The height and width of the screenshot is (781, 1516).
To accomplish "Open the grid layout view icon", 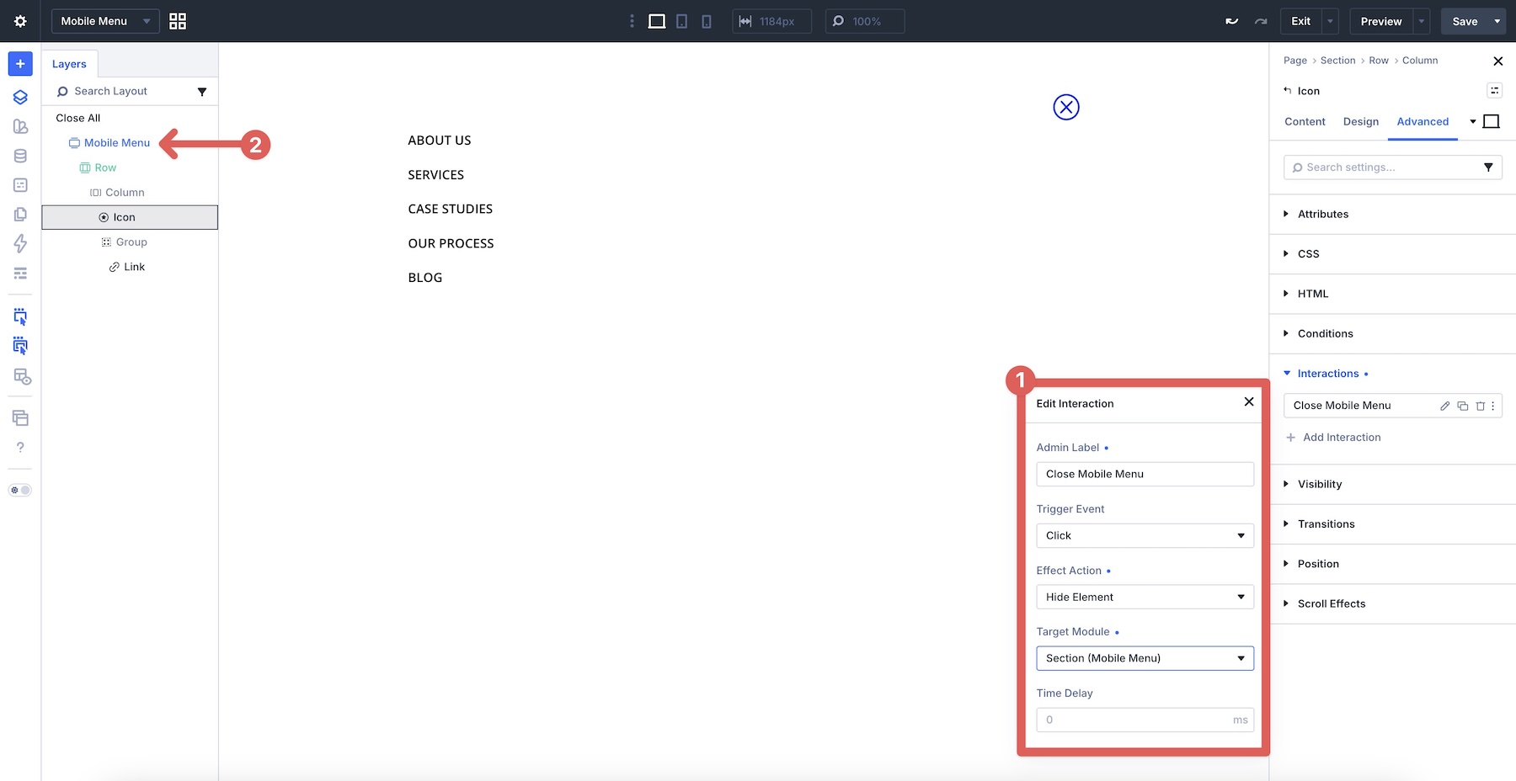I will (178, 21).
